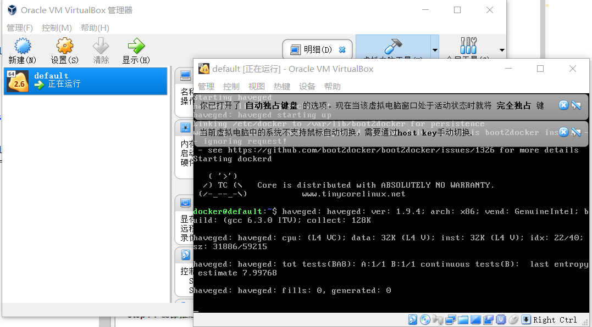The height and width of the screenshot is (327, 592).
Task: Dismiss the 鼠标自动切换 mouse integration notification
Action: pyautogui.click(x=563, y=132)
